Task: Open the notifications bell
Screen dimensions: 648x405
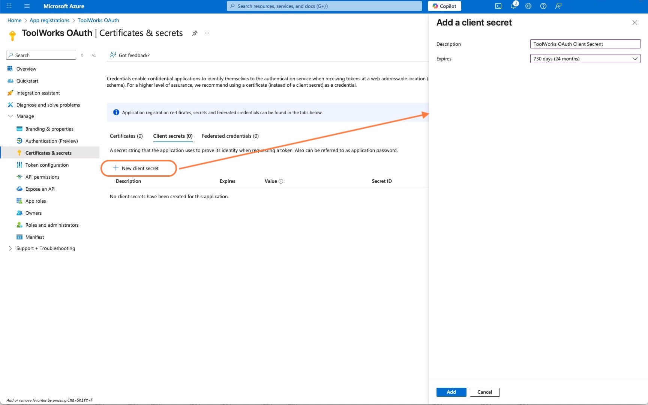Action: (513, 6)
